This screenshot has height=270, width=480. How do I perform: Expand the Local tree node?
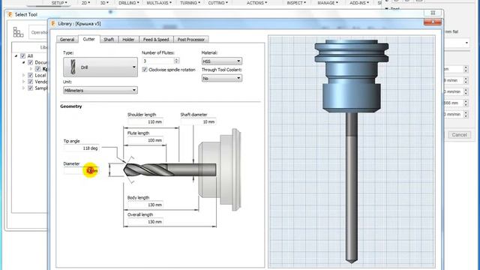(x=23, y=75)
